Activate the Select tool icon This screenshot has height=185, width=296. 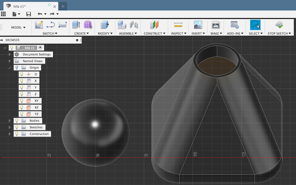pyautogui.click(x=255, y=25)
